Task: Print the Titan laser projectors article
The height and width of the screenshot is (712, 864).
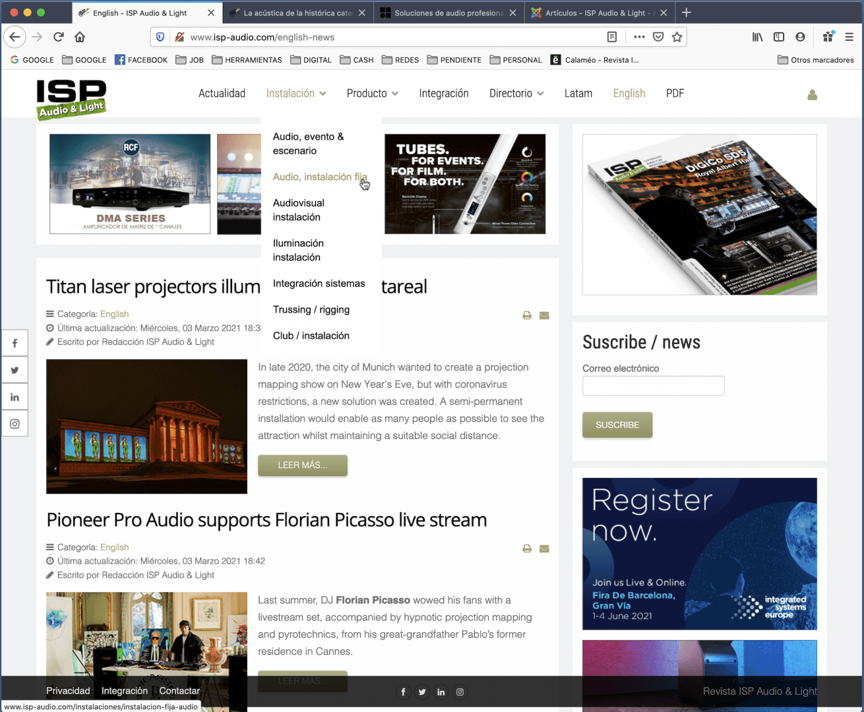Action: [x=527, y=315]
